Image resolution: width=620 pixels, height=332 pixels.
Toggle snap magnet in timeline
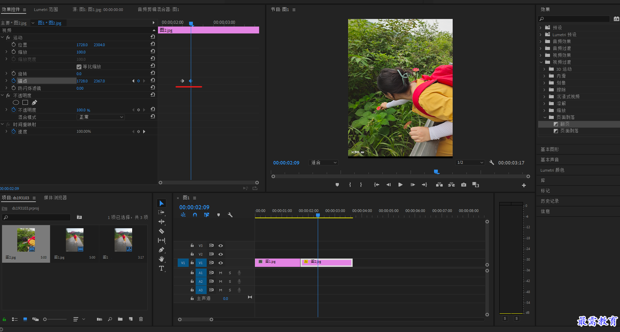point(195,215)
